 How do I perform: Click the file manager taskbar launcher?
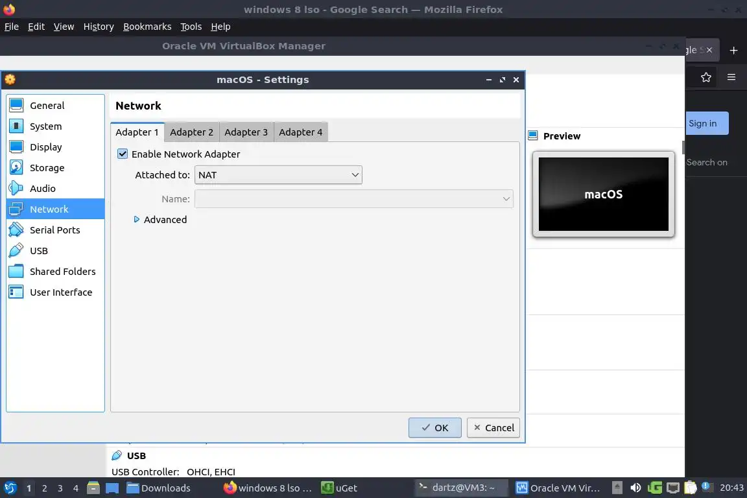point(93,488)
